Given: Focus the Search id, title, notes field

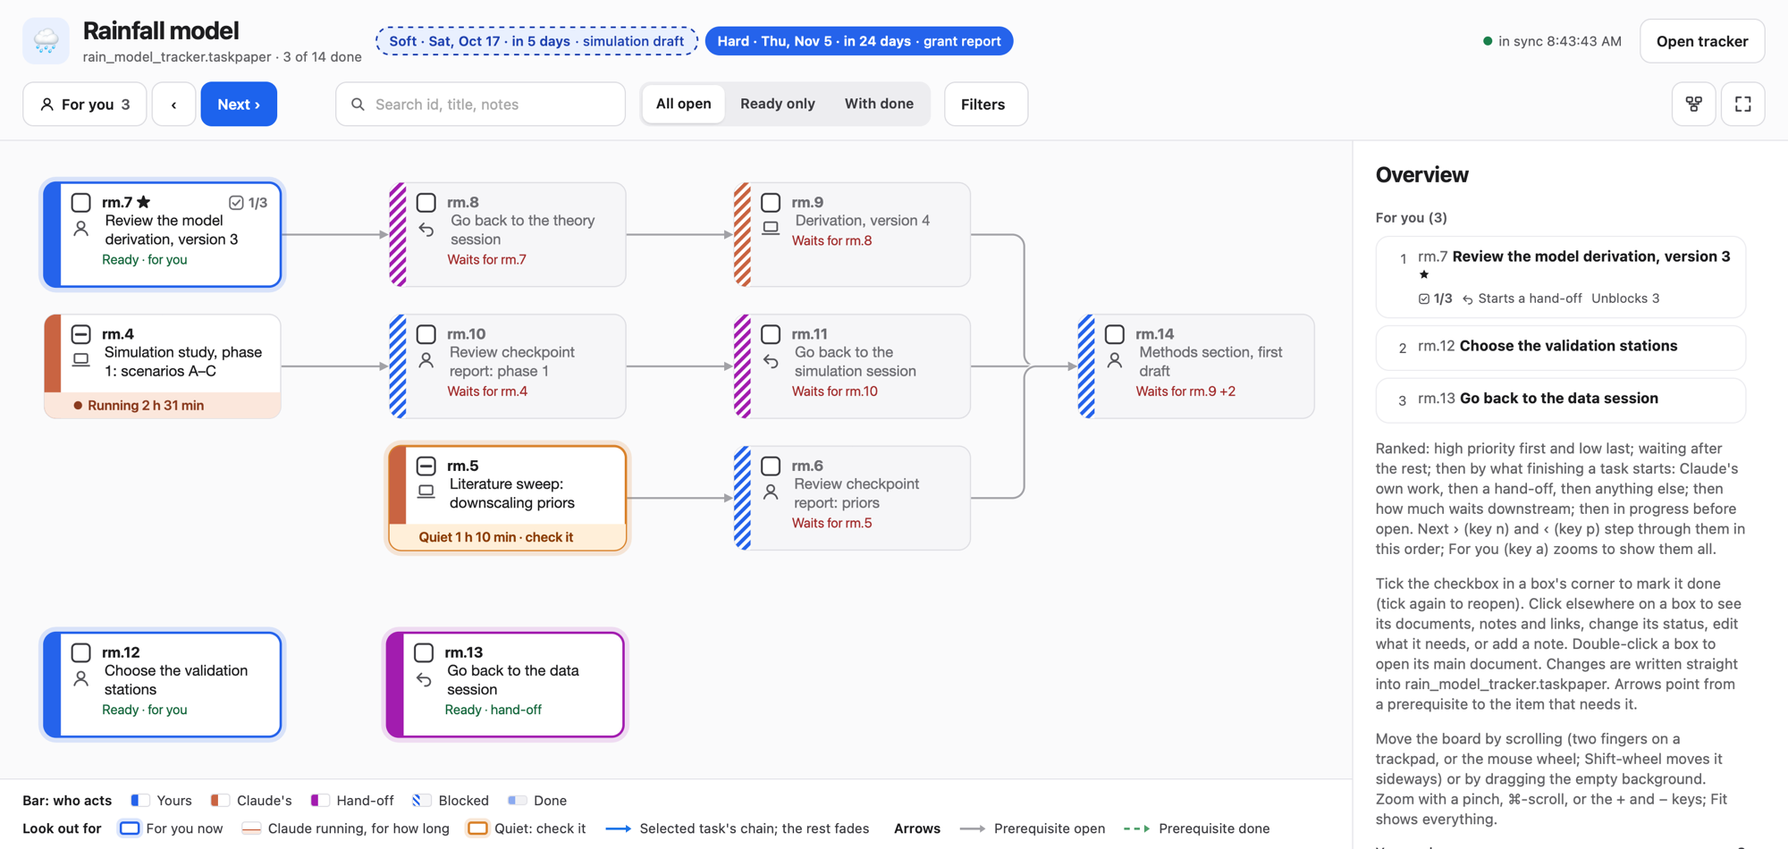Looking at the screenshot, I should click(x=480, y=105).
